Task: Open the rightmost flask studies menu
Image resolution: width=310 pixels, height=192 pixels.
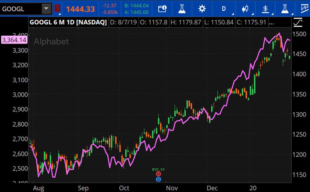Action: point(285,9)
